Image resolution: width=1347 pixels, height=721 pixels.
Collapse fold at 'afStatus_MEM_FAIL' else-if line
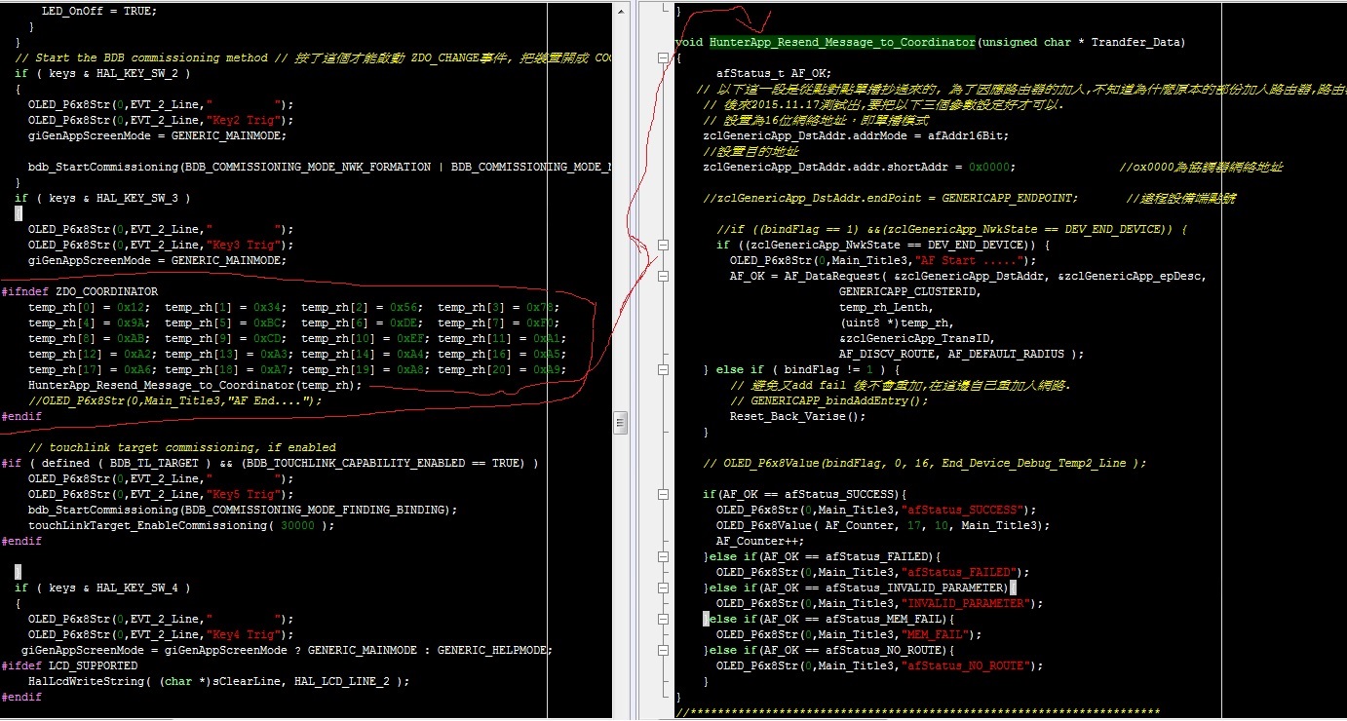[x=664, y=619]
